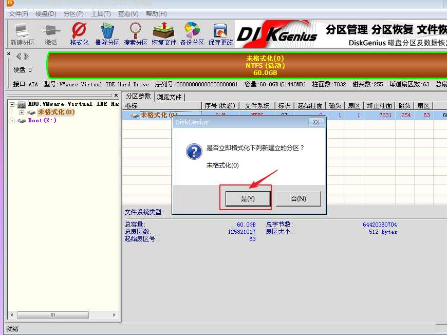Open the 文件(F) menu

point(18,14)
